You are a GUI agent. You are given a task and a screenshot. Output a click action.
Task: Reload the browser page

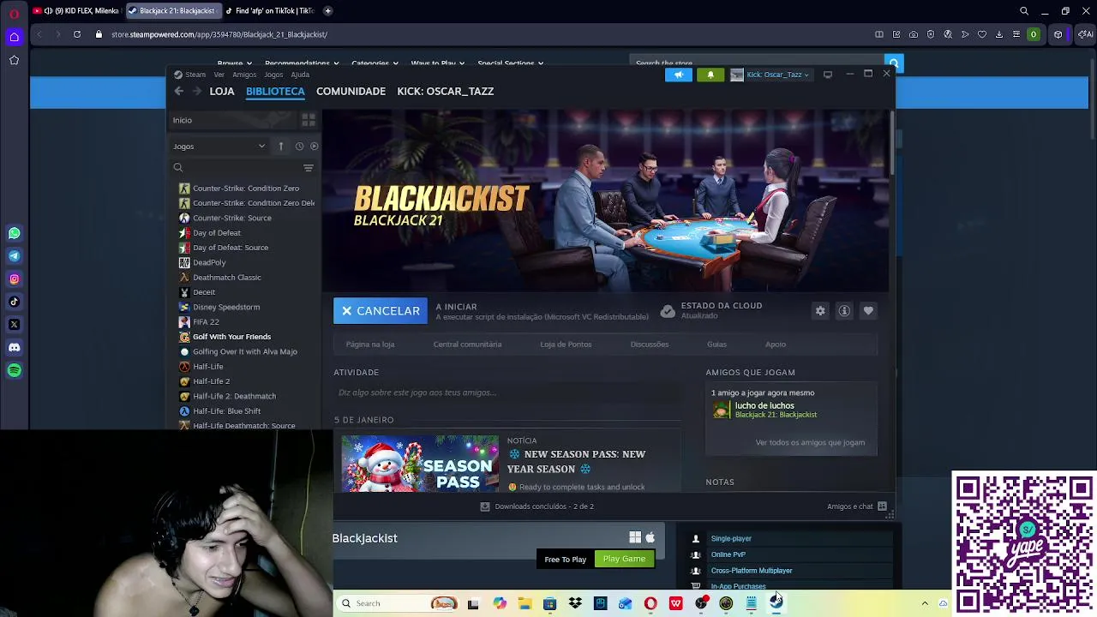pos(77,34)
